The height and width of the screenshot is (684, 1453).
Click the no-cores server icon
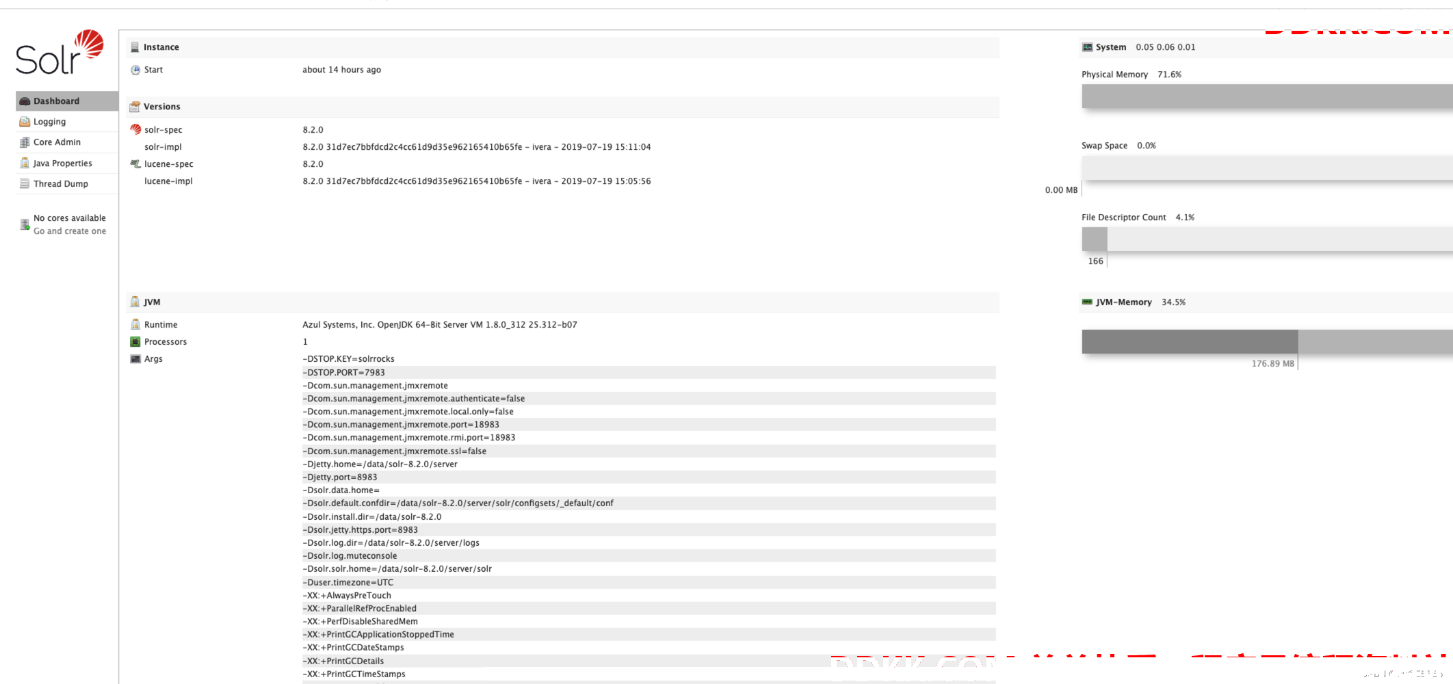[25, 224]
